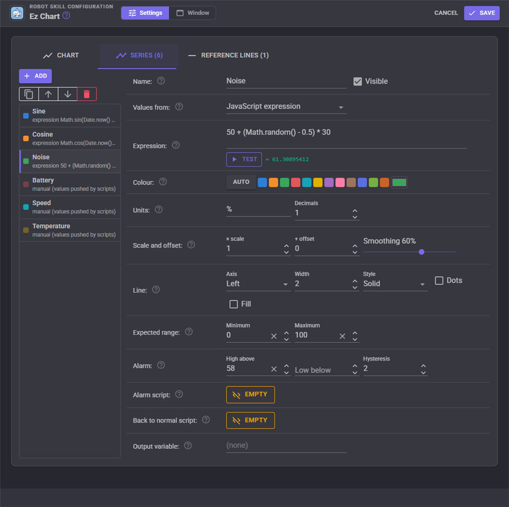Open the EMPTY Back to normal script button
The height and width of the screenshot is (507, 509).
[251, 420]
